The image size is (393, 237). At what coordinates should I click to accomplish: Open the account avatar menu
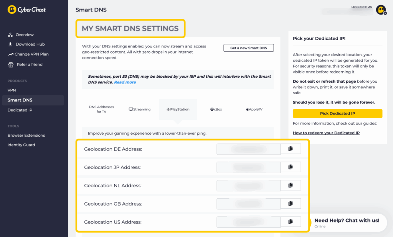click(x=381, y=10)
